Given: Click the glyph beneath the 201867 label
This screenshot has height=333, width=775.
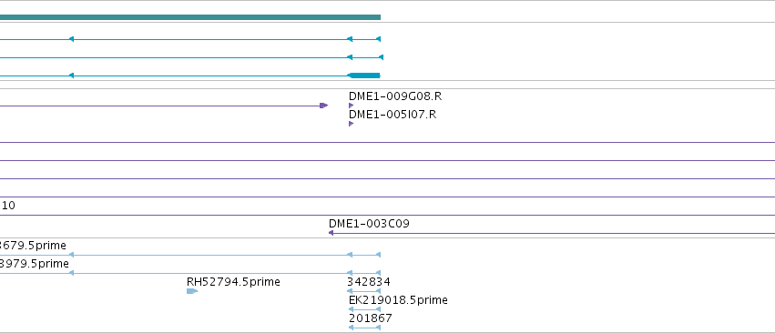Looking at the screenshot, I should [365, 328].
